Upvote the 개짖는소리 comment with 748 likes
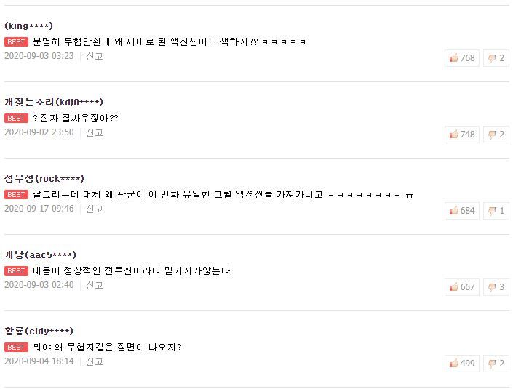The height and width of the screenshot is (389, 513). [462, 135]
